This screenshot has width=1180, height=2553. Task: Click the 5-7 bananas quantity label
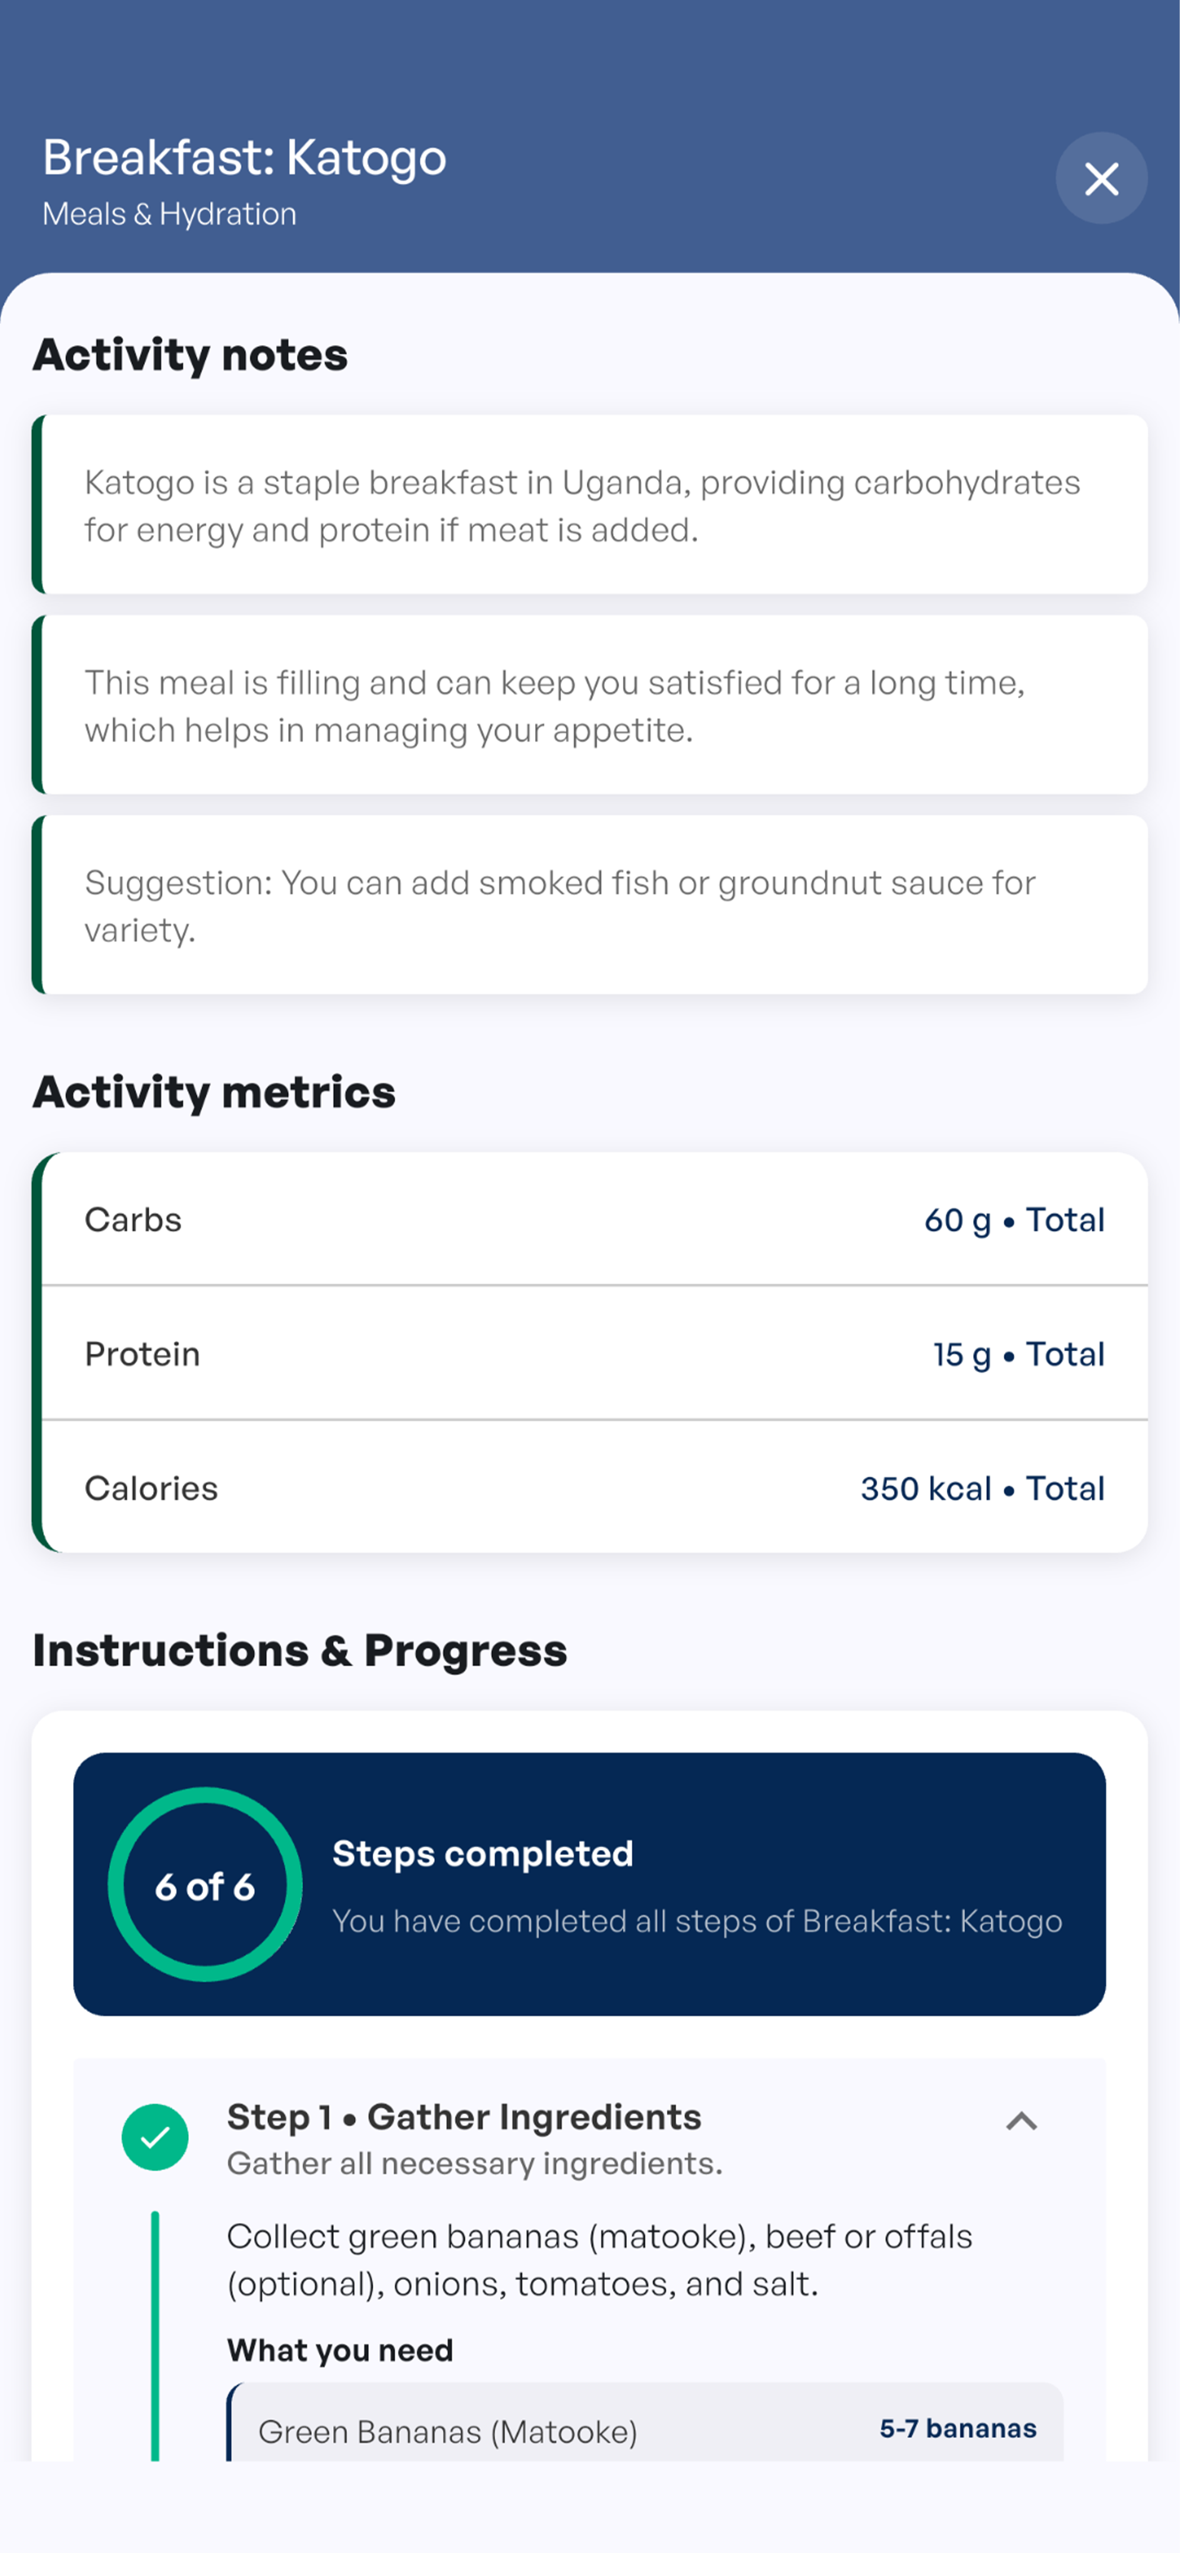tap(958, 2428)
